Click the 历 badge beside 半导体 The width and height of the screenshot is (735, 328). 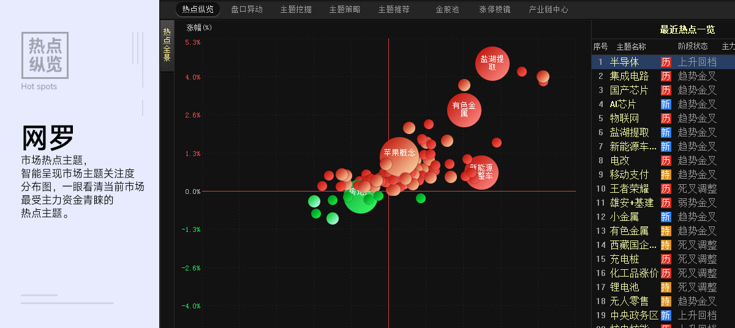[666, 62]
